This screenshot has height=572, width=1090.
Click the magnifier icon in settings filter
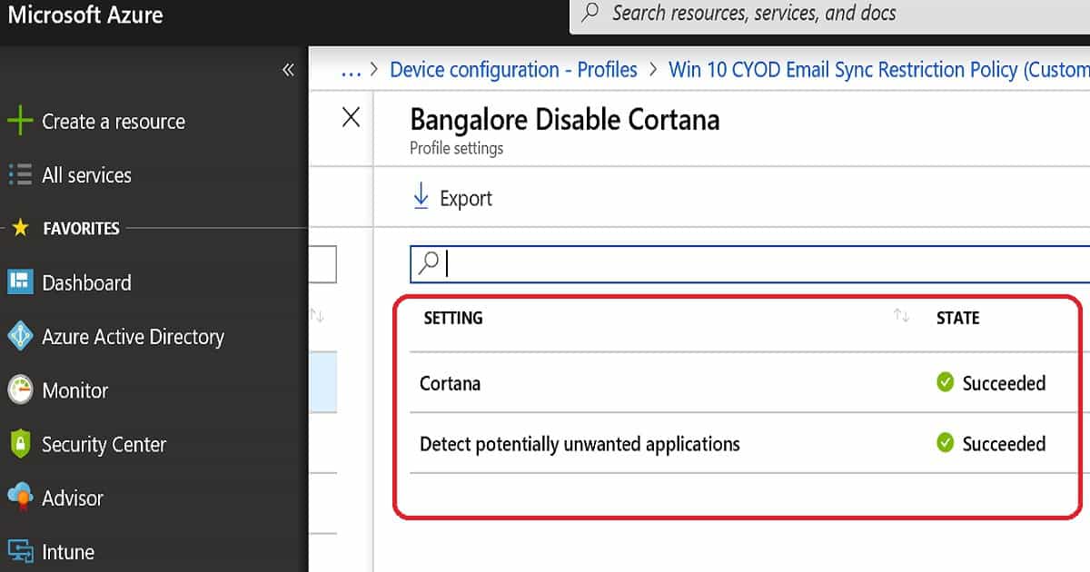(x=428, y=263)
